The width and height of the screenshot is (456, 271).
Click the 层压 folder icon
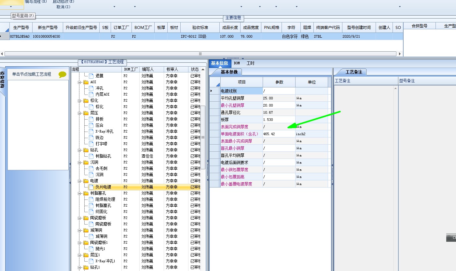[x=86, y=113]
